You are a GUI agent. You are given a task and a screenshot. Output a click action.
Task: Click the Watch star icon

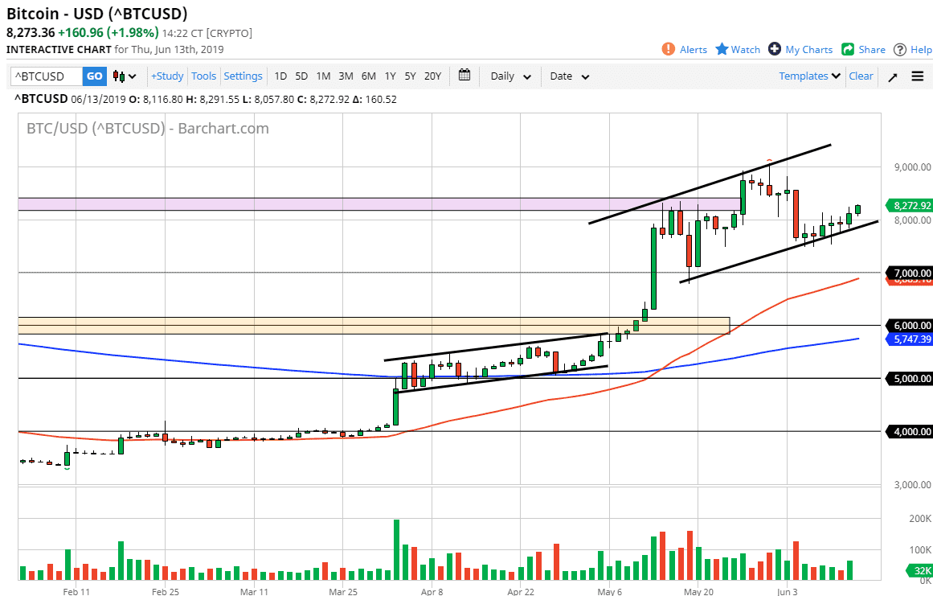pyautogui.click(x=722, y=49)
